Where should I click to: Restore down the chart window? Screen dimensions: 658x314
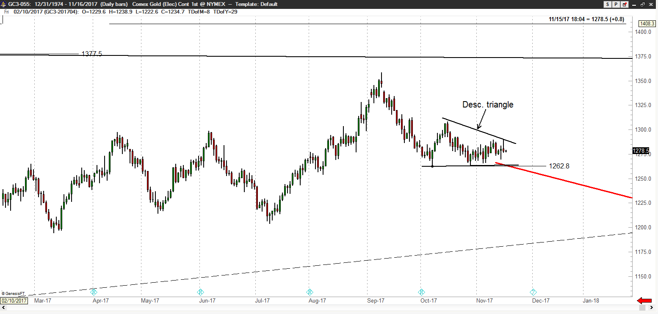(642, 4)
